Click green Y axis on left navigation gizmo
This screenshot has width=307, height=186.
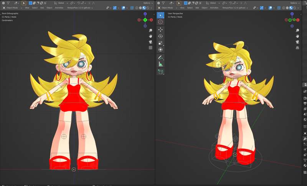(145, 20)
